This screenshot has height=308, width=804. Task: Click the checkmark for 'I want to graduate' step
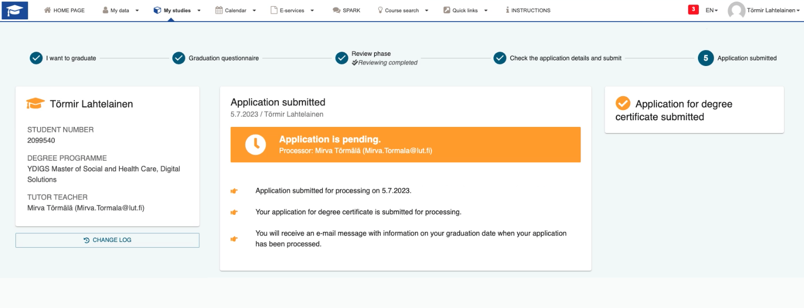tap(36, 58)
